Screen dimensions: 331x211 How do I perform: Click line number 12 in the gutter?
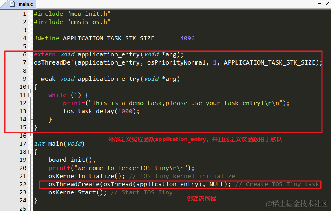click(23, 103)
